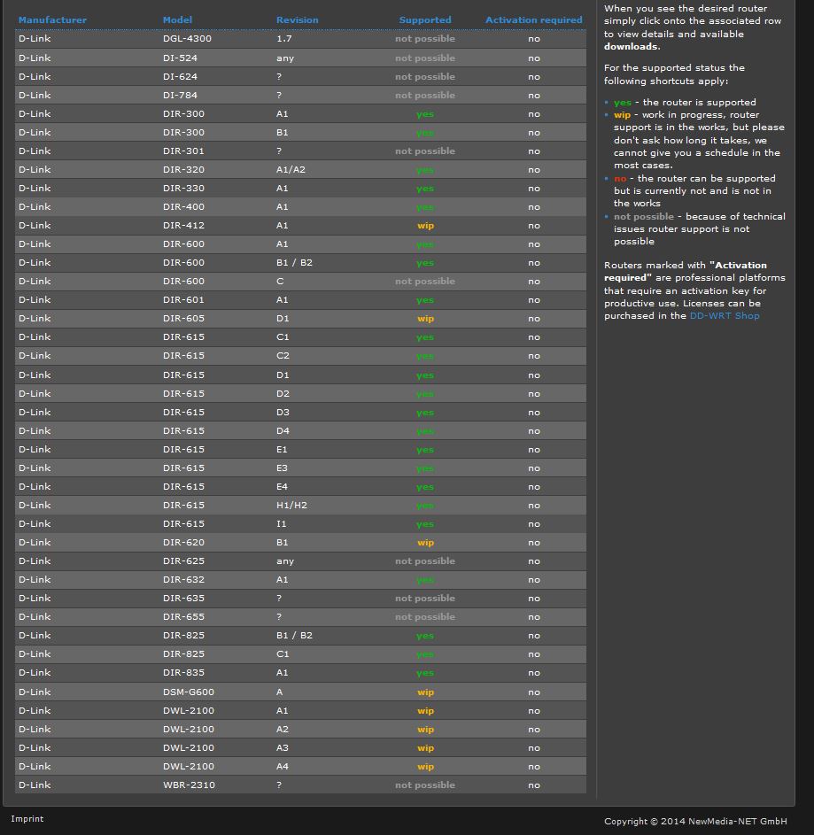Click the yes status in the DIR-835 row
The height and width of the screenshot is (835, 814).
pyautogui.click(x=425, y=673)
